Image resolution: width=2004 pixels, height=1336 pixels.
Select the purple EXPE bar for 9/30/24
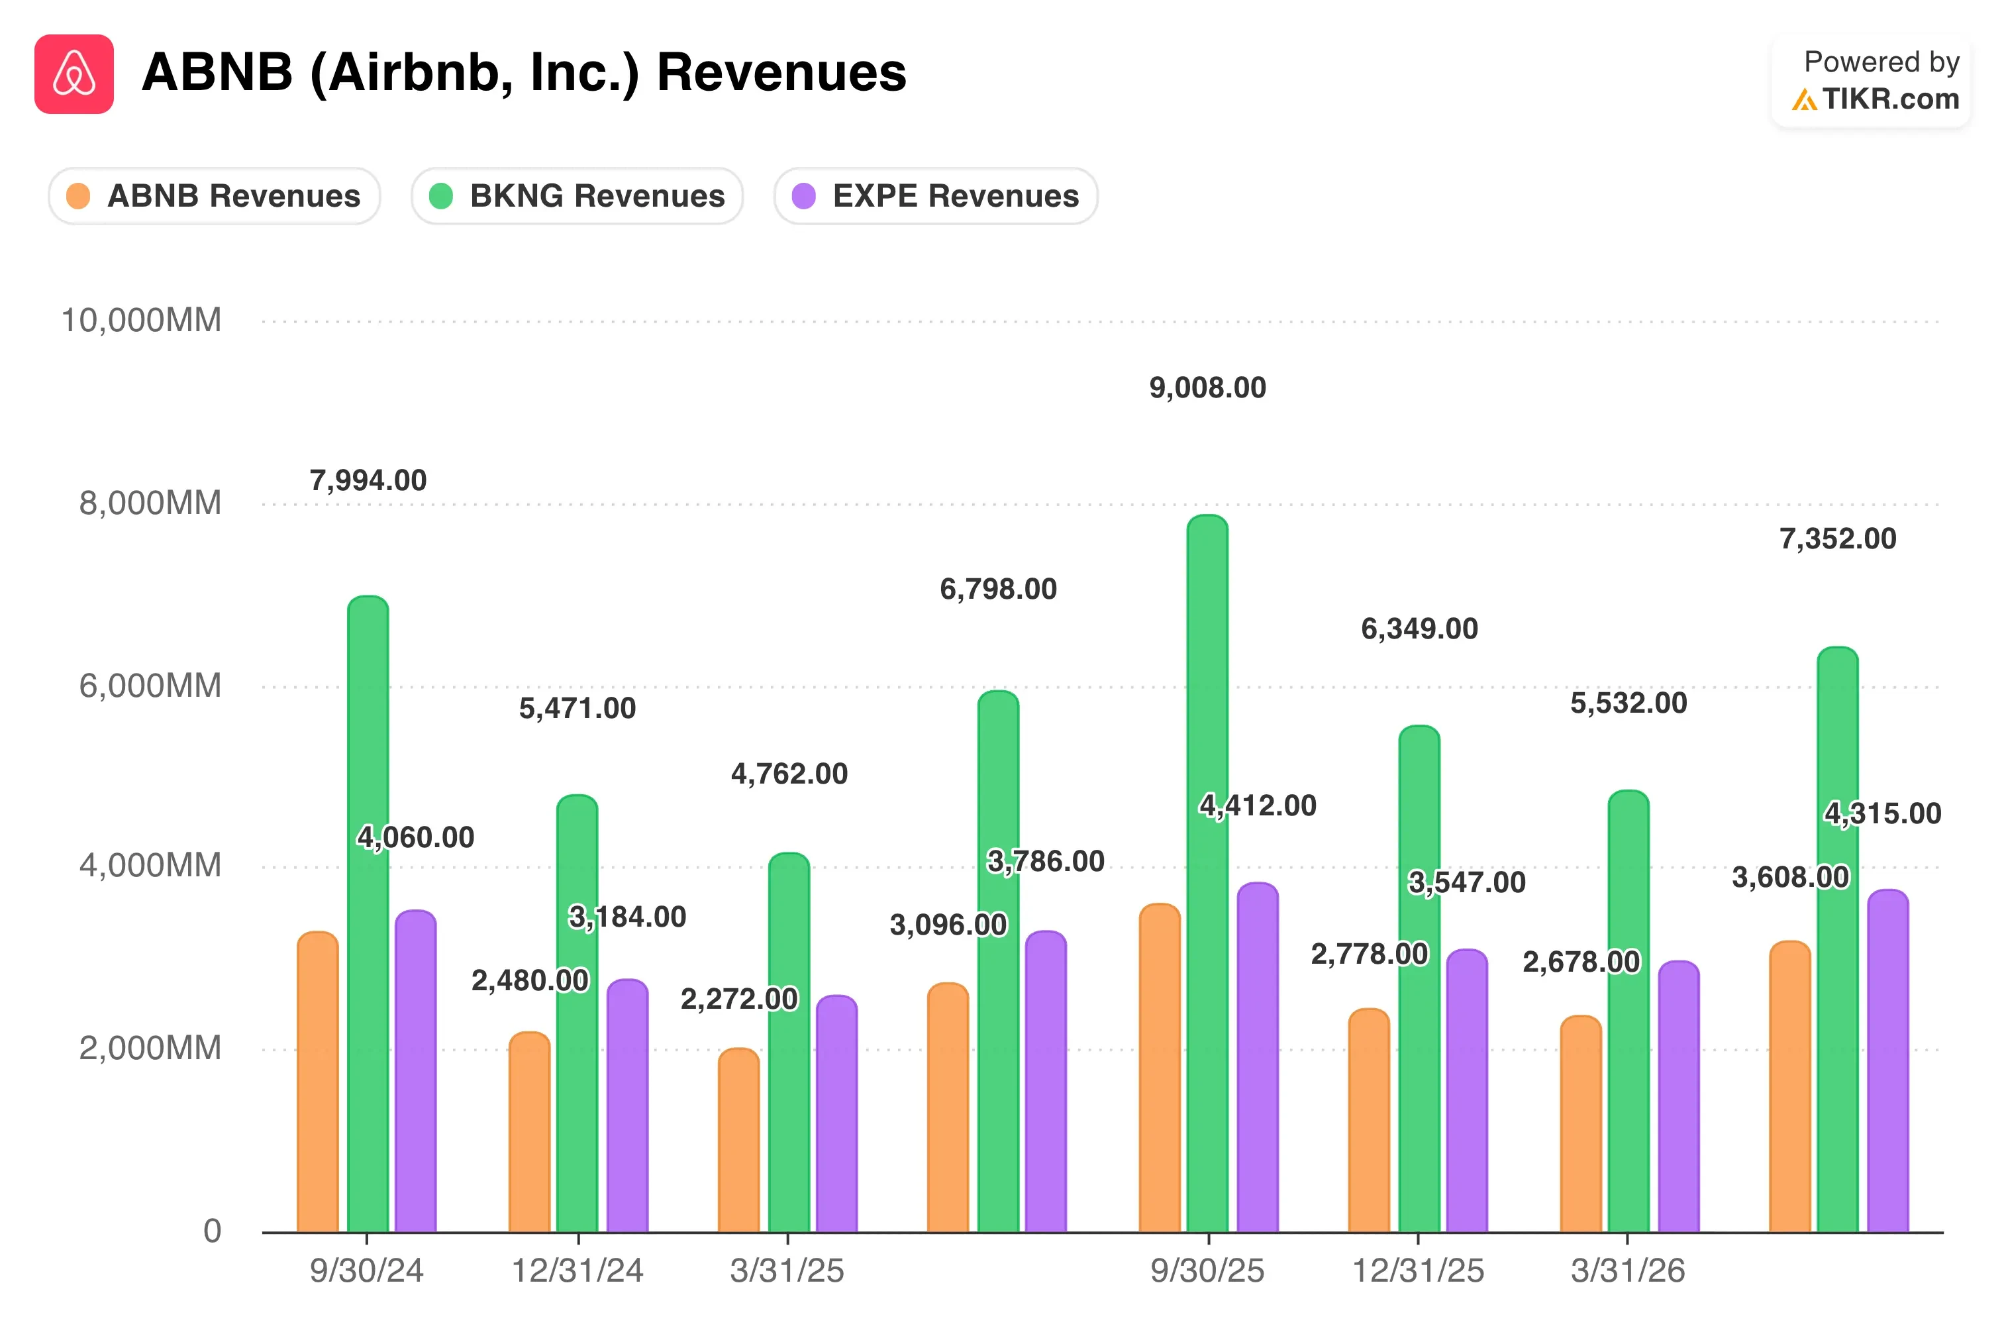tap(416, 1071)
